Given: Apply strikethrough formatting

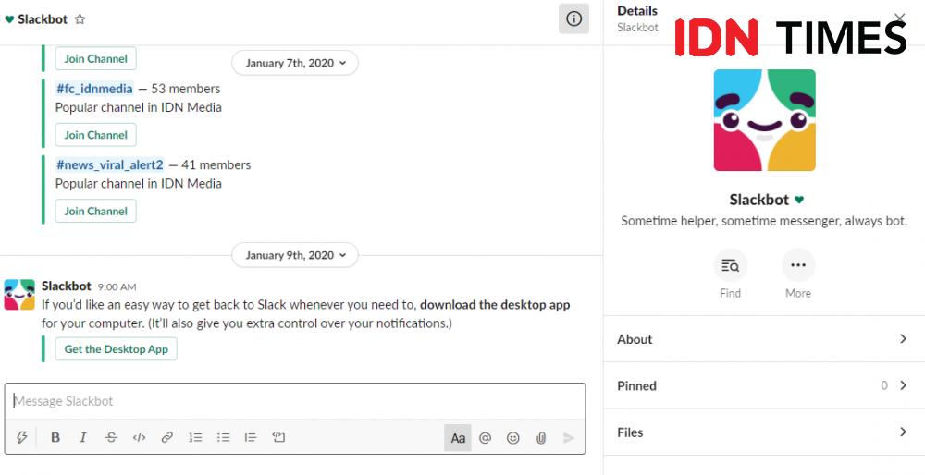Looking at the screenshot, I should click(x=111, y=437).
